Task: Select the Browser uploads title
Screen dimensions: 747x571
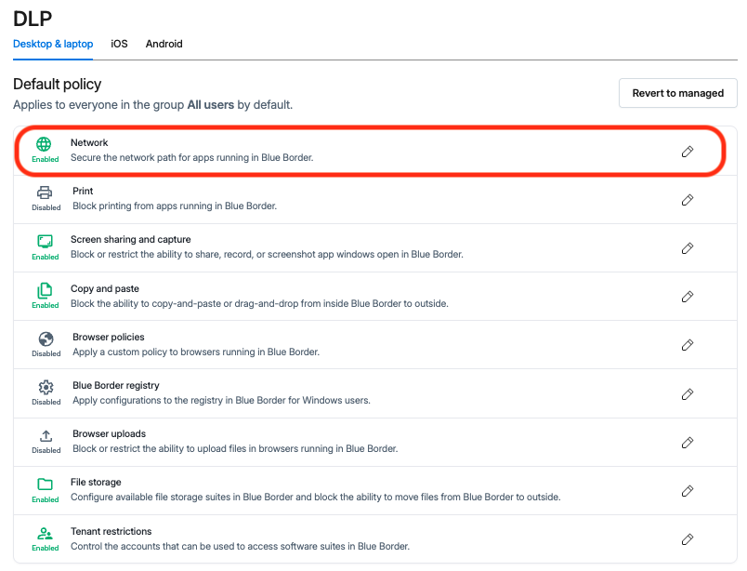Action: (x=109, y=433)
